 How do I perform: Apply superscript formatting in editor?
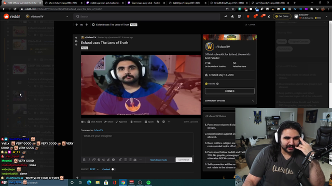click(x=108, y=160)
